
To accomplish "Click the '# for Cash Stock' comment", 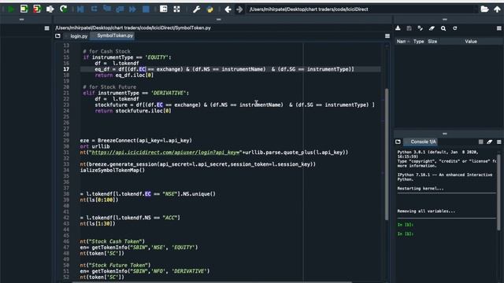I will click(107, 51).
